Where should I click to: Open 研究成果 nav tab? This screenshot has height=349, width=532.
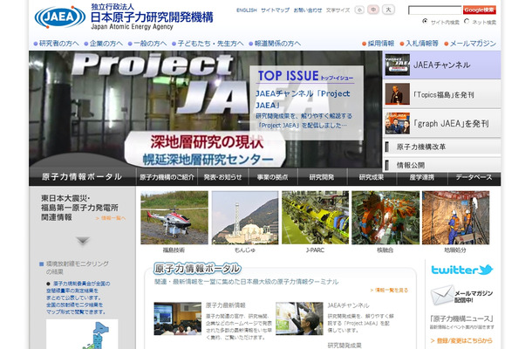point(372,177)
